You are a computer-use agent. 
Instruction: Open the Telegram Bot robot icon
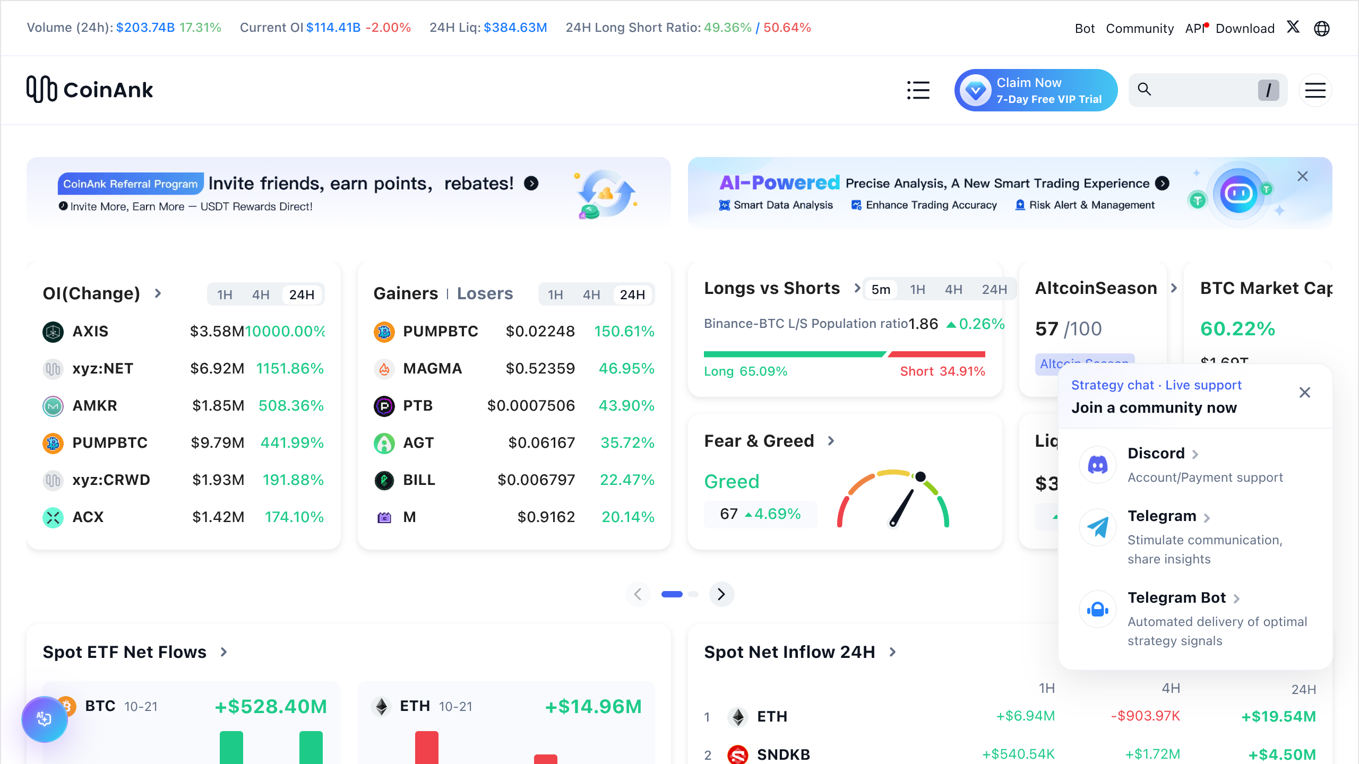[1098, 609]
